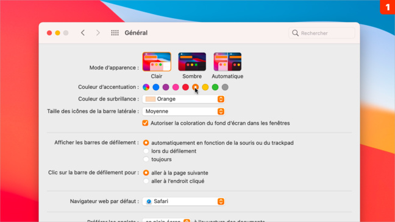Select Automatique appearance mode thumbnail
The image size is (395, 222).
point(227,61)
